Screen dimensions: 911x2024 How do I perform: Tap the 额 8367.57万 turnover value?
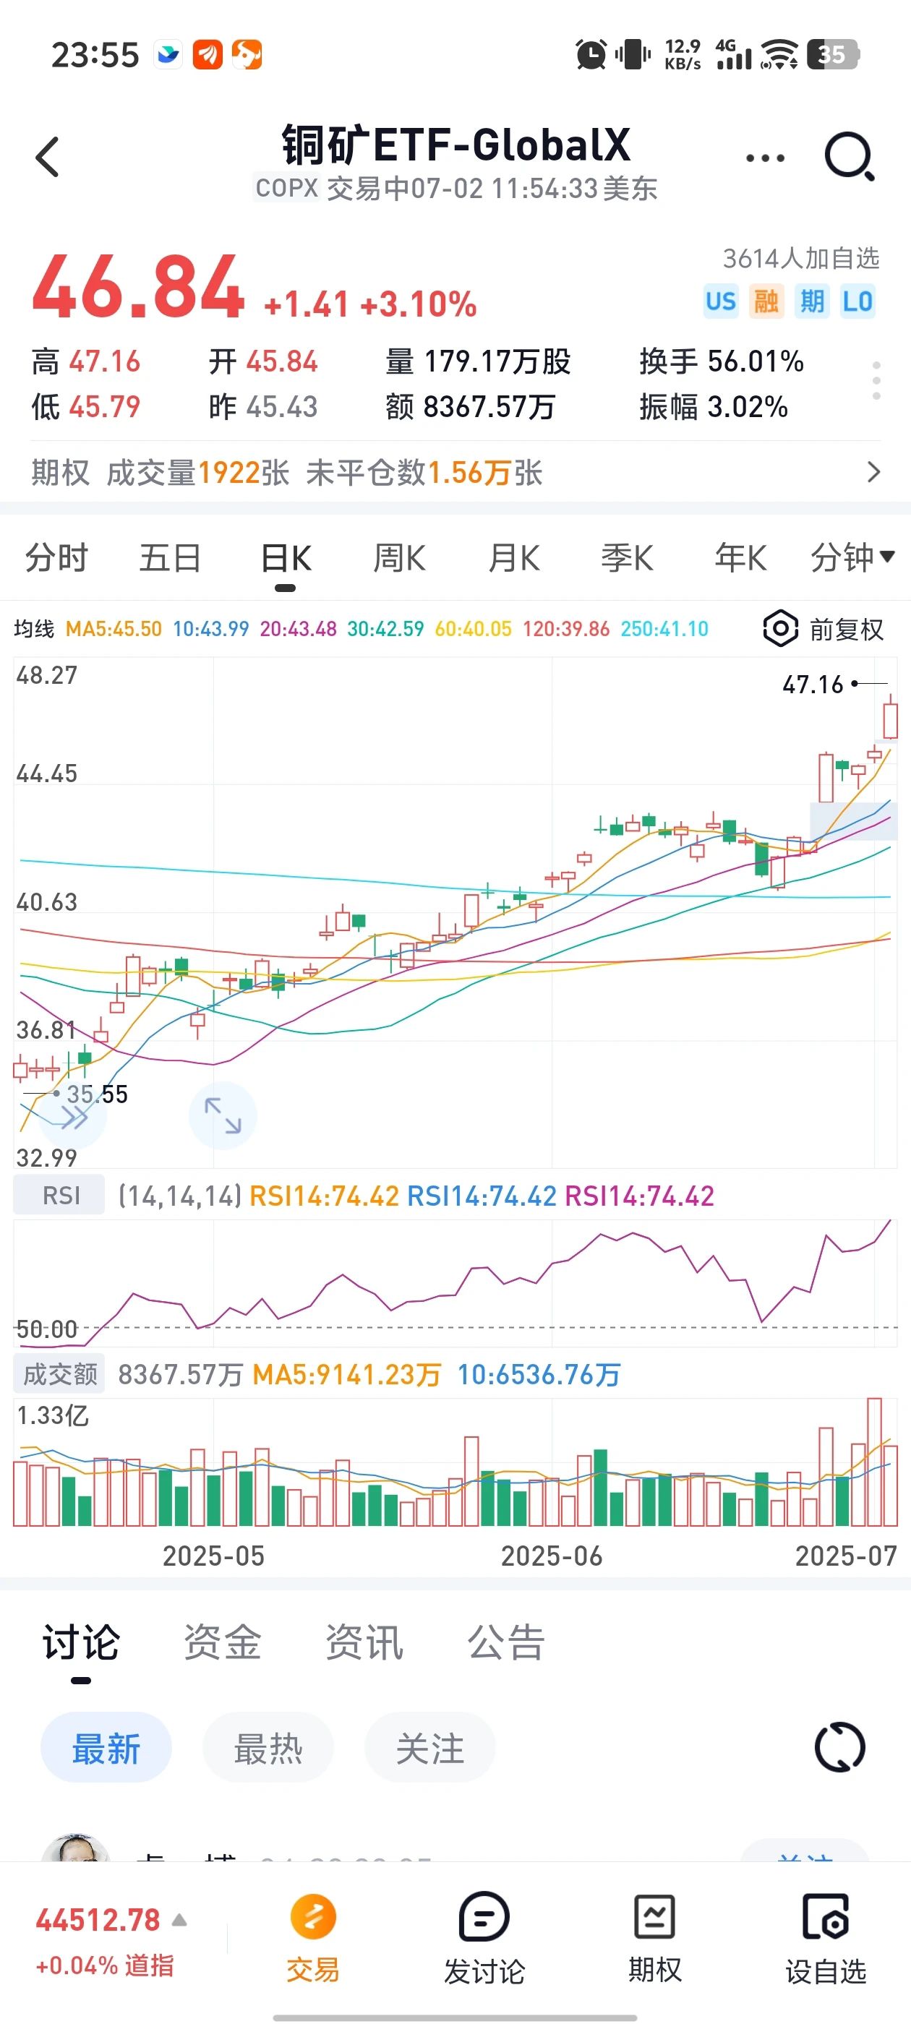(x=470, y=407)
